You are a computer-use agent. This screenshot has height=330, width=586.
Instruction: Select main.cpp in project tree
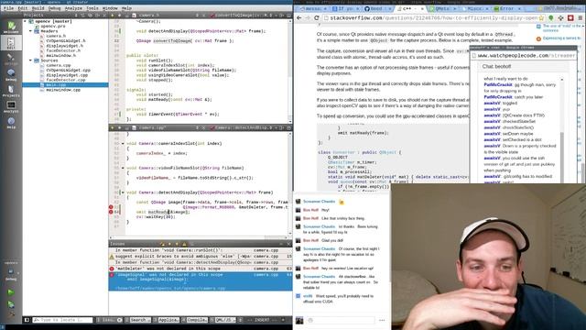pos(65,85)
